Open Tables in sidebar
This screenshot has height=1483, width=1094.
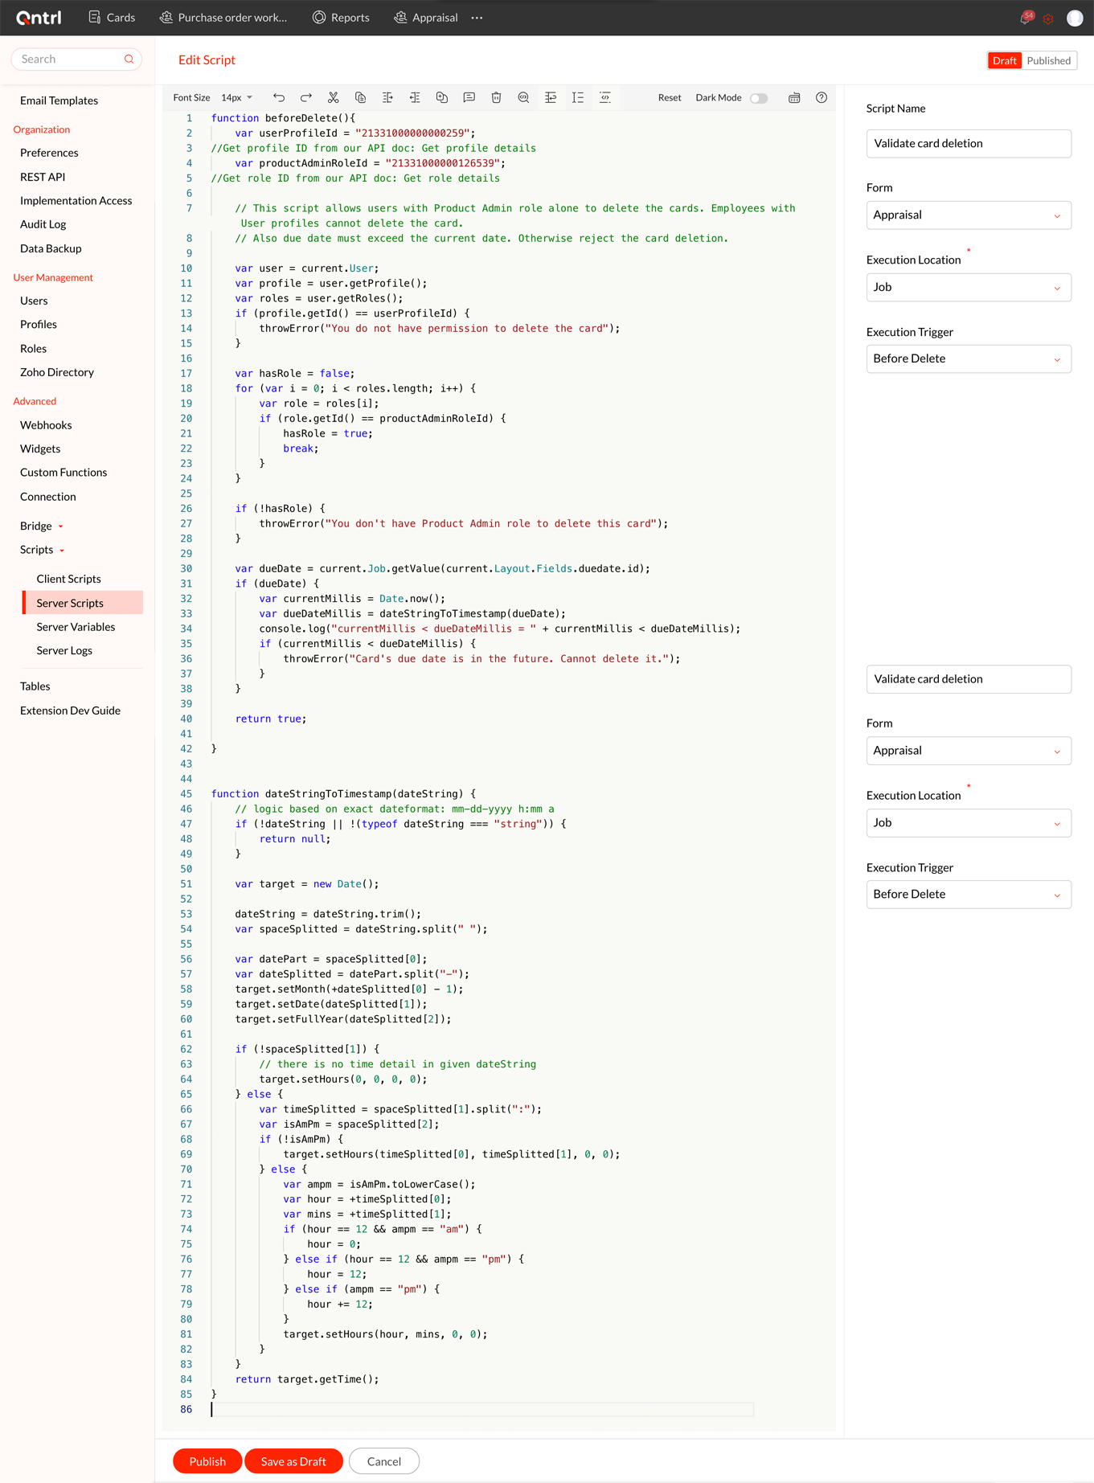[35, 686]
